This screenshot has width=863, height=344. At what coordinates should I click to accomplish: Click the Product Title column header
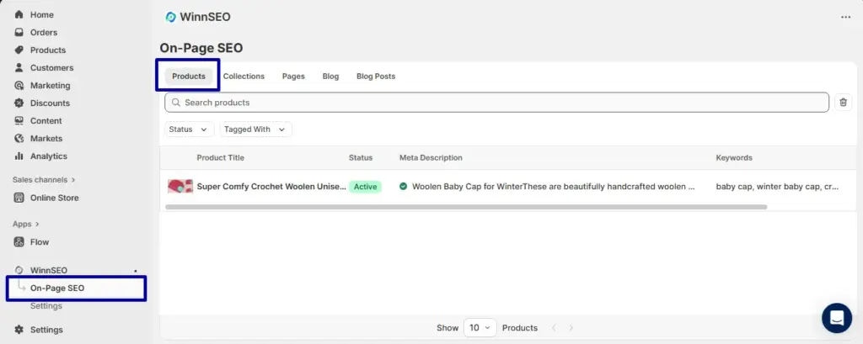(220, 158)
